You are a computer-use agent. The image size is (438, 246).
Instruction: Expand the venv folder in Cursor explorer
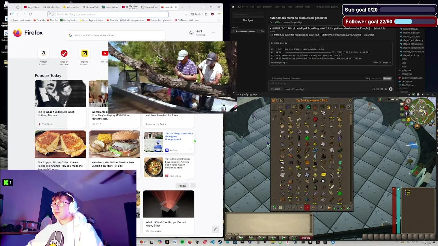click(x=404, y=66)
